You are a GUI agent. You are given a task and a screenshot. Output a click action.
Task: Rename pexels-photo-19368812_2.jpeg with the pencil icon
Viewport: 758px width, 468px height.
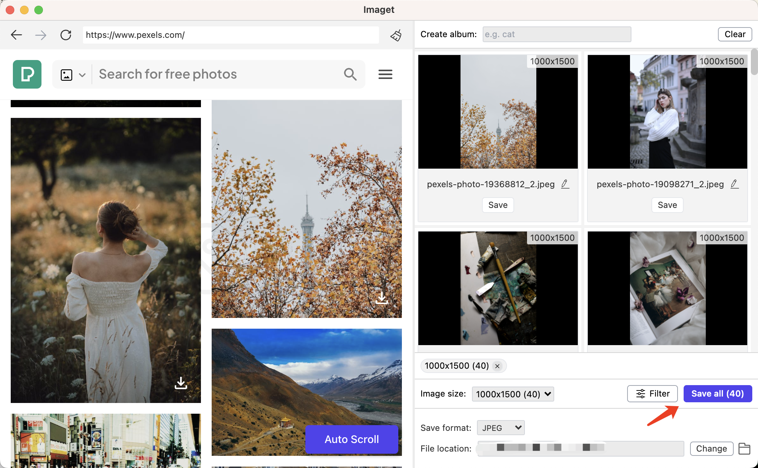pyautogui.click(x=565, y=184)
